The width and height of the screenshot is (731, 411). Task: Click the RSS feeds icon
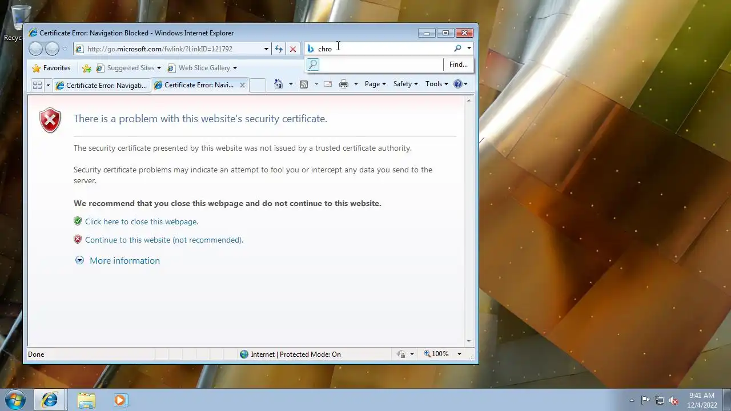tap(304, 84)
